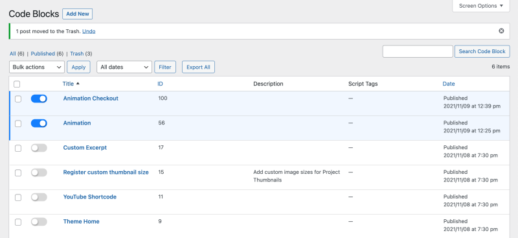Check the Animation Checkout row checkbox
Viewport: 518px width, 238px height.
18,99
